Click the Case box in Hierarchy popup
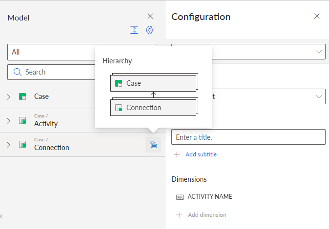329x229 pixels. click(153, 83)
